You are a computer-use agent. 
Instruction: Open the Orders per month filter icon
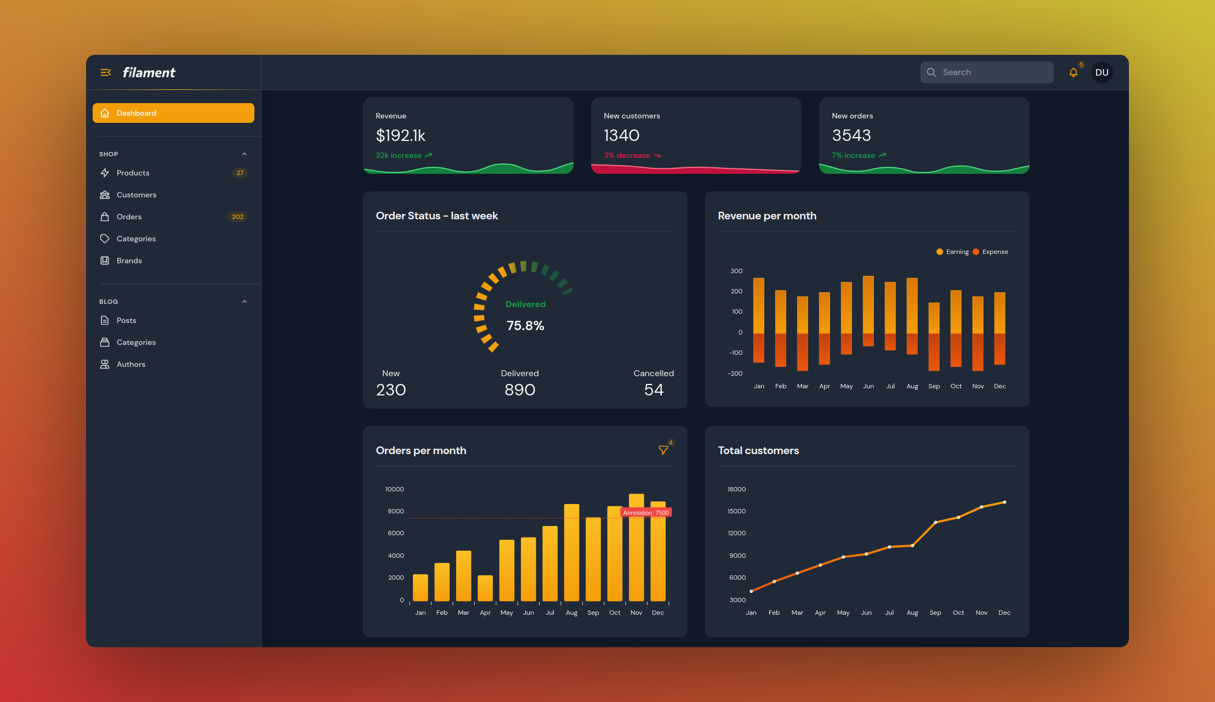tap(663, 450)
